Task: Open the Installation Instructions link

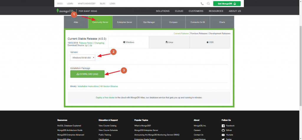Action: [x=88, y=86]
